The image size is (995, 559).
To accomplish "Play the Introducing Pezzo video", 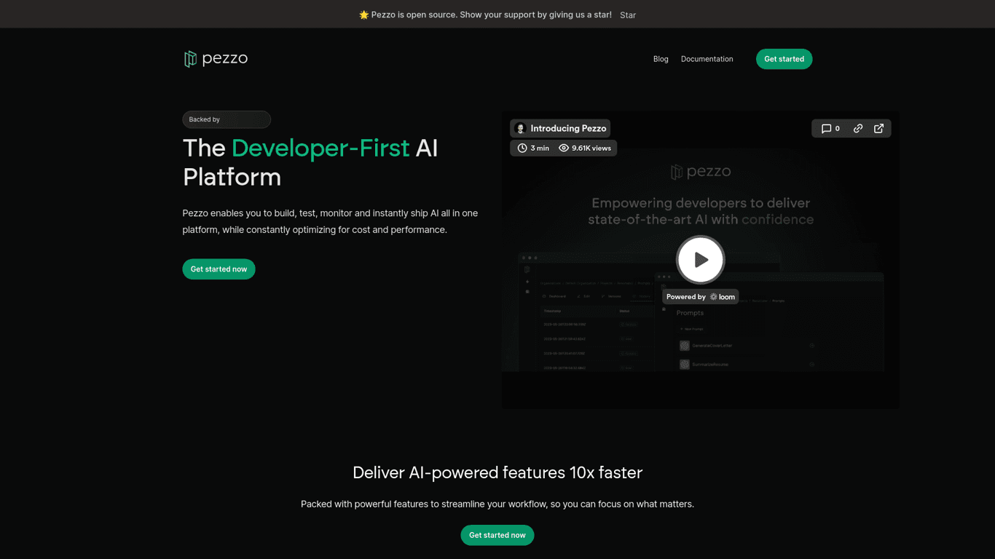I will point(700,259).
